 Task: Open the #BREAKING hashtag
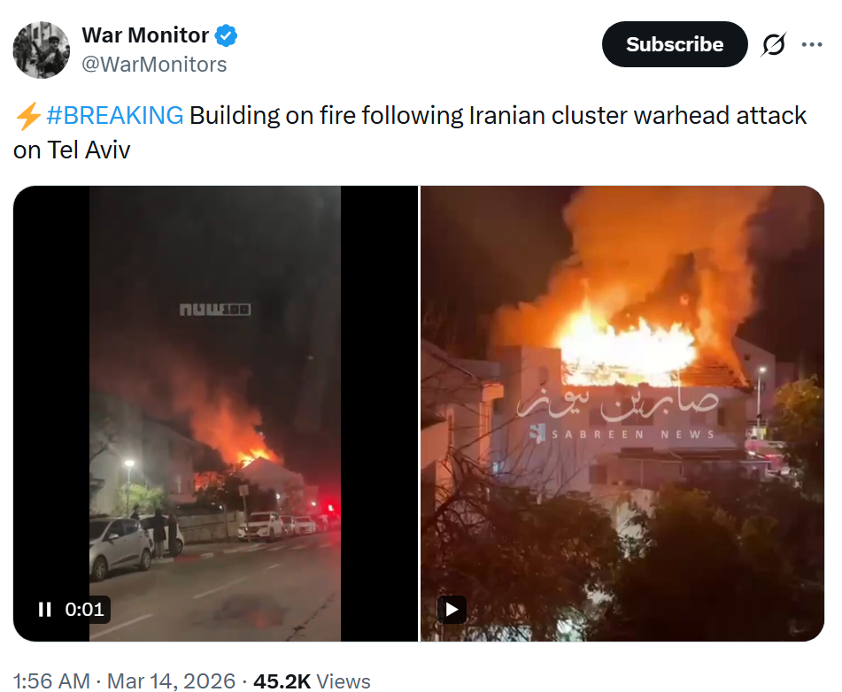click(115, 115)
